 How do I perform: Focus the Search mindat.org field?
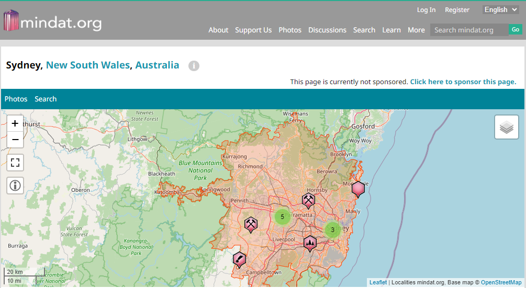(468, 30)
